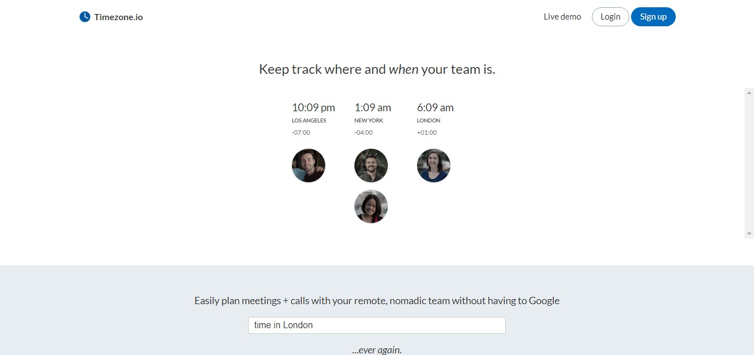Select the LONDON city label
754x355 pixels.
tap(429, 121)
